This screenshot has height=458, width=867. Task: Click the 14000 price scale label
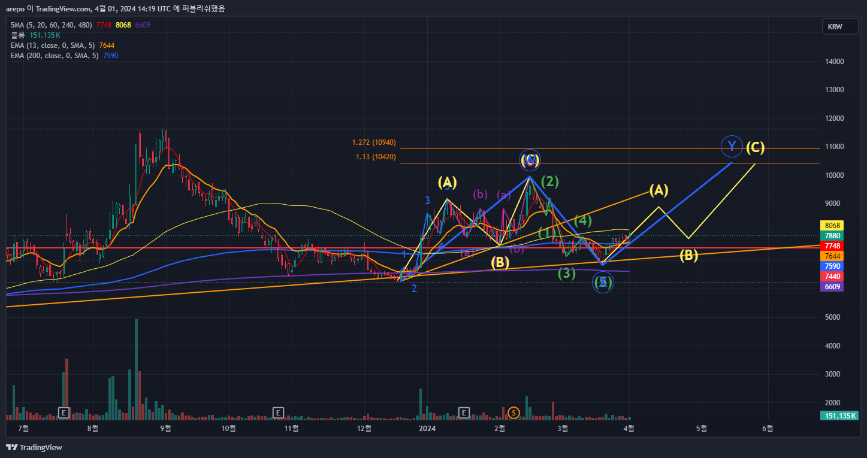834,61
